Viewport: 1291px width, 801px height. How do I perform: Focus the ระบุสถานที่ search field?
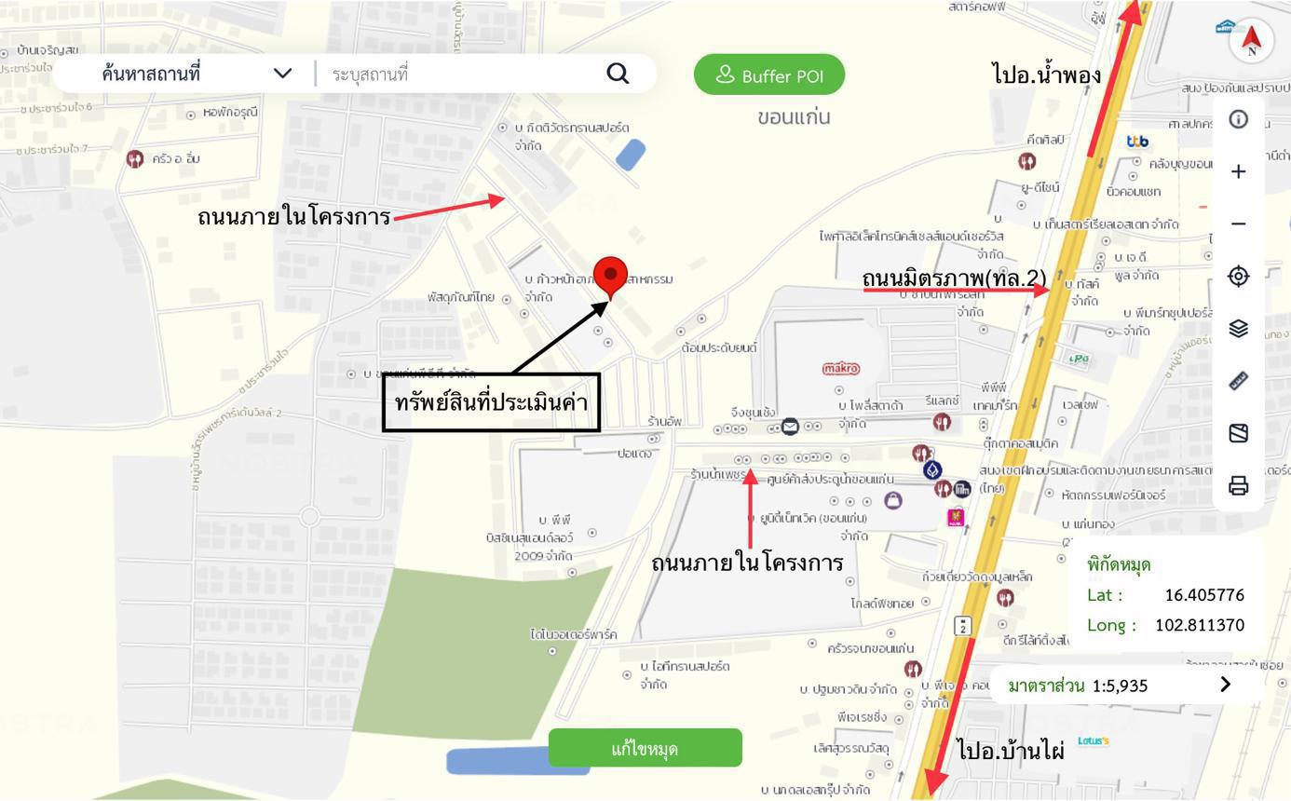[461, 74]
